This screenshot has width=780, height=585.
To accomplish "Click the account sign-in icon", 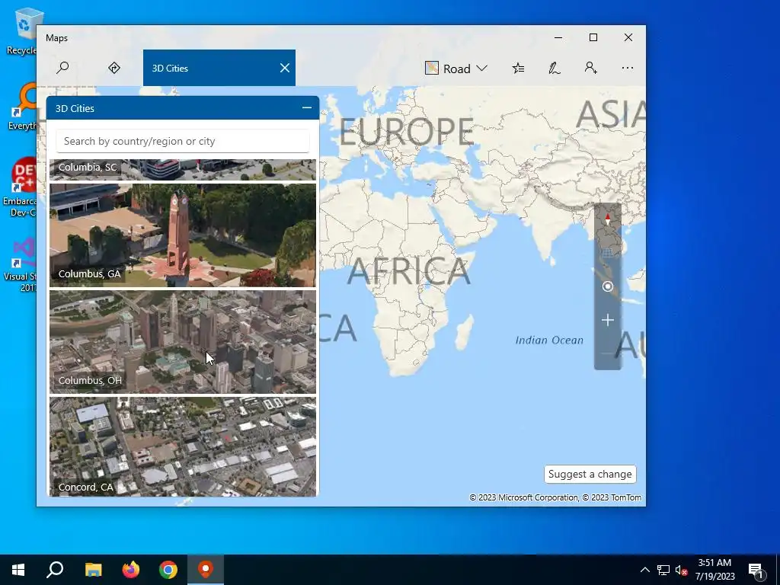I will (x=590, y=68).
